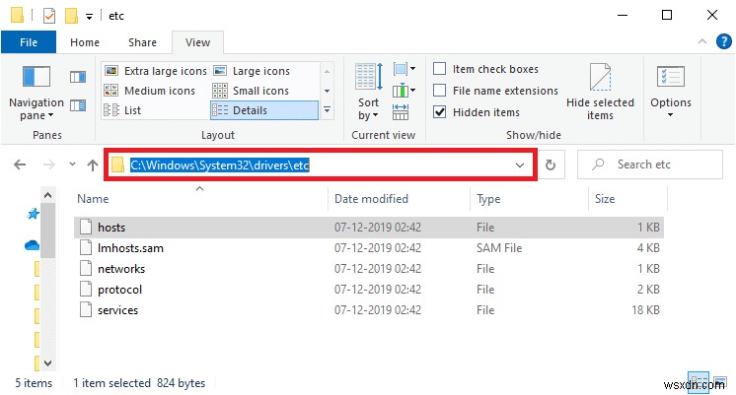The width and height of the screenshot is (736, 395).
Task: Switch to details view icon in status bar
Action: click(x=698, y=380)
